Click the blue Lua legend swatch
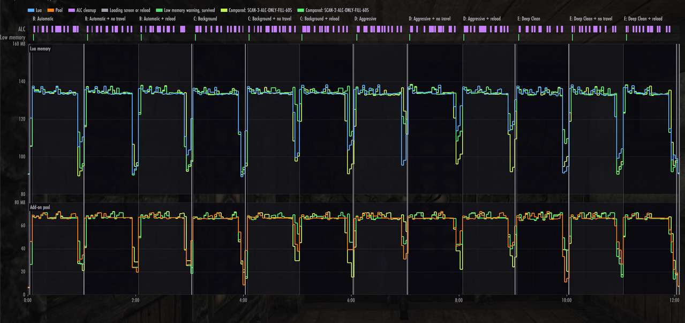The image size is (685, 323). point(30,10)
